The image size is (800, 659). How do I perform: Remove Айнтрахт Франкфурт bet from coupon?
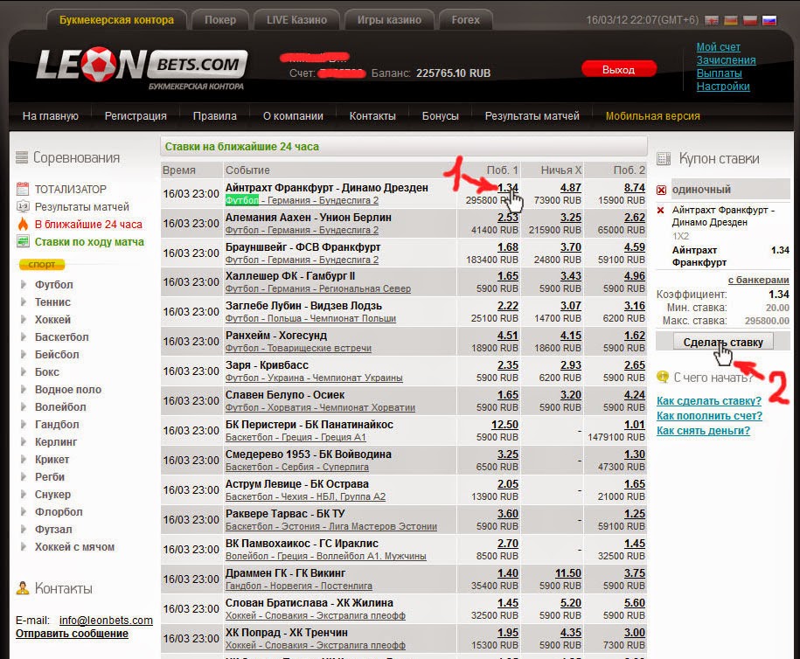(x=661, y=210)
